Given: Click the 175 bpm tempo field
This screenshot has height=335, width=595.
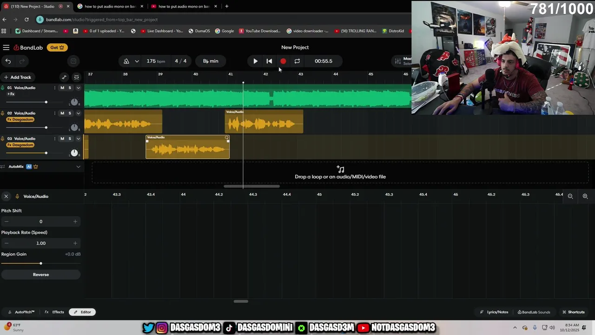Looking at the screenshot, I should pos(156,61).
